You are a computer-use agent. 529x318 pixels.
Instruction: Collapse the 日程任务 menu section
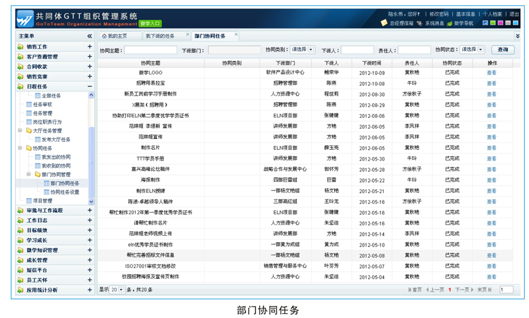pyautogui.click(x=90, y=87)
